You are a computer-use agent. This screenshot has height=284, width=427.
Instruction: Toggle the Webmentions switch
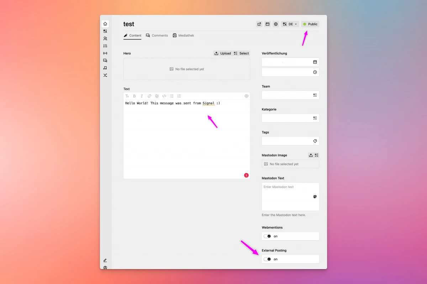pyautogui.click(x=267, y=236)
